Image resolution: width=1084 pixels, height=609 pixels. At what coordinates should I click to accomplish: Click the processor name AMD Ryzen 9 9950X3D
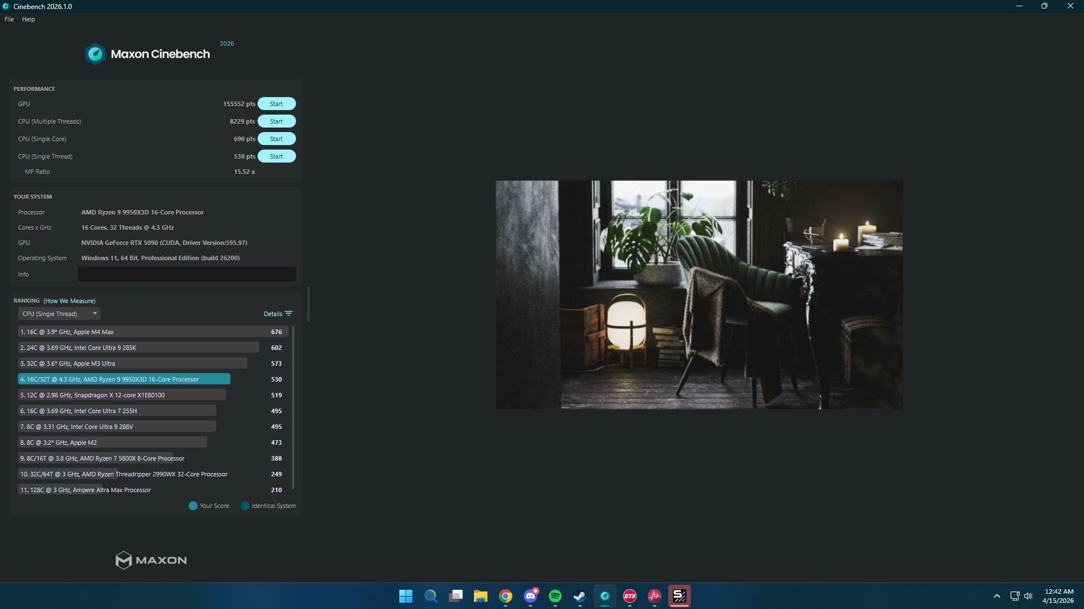(x=142, y=212)
